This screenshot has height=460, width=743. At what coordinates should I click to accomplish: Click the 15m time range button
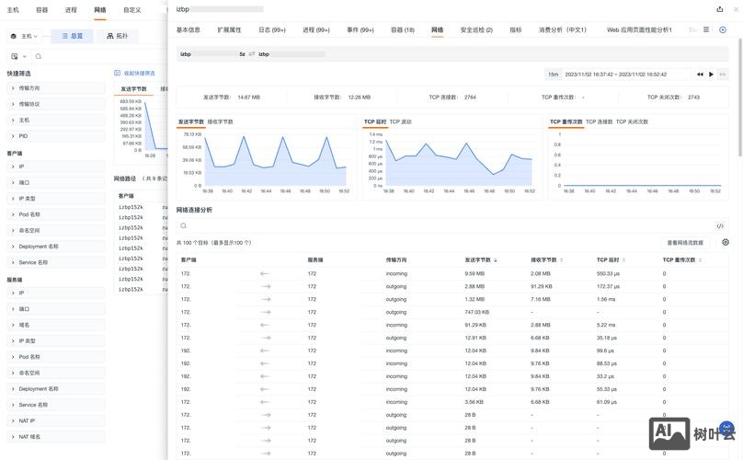point(553,75)
